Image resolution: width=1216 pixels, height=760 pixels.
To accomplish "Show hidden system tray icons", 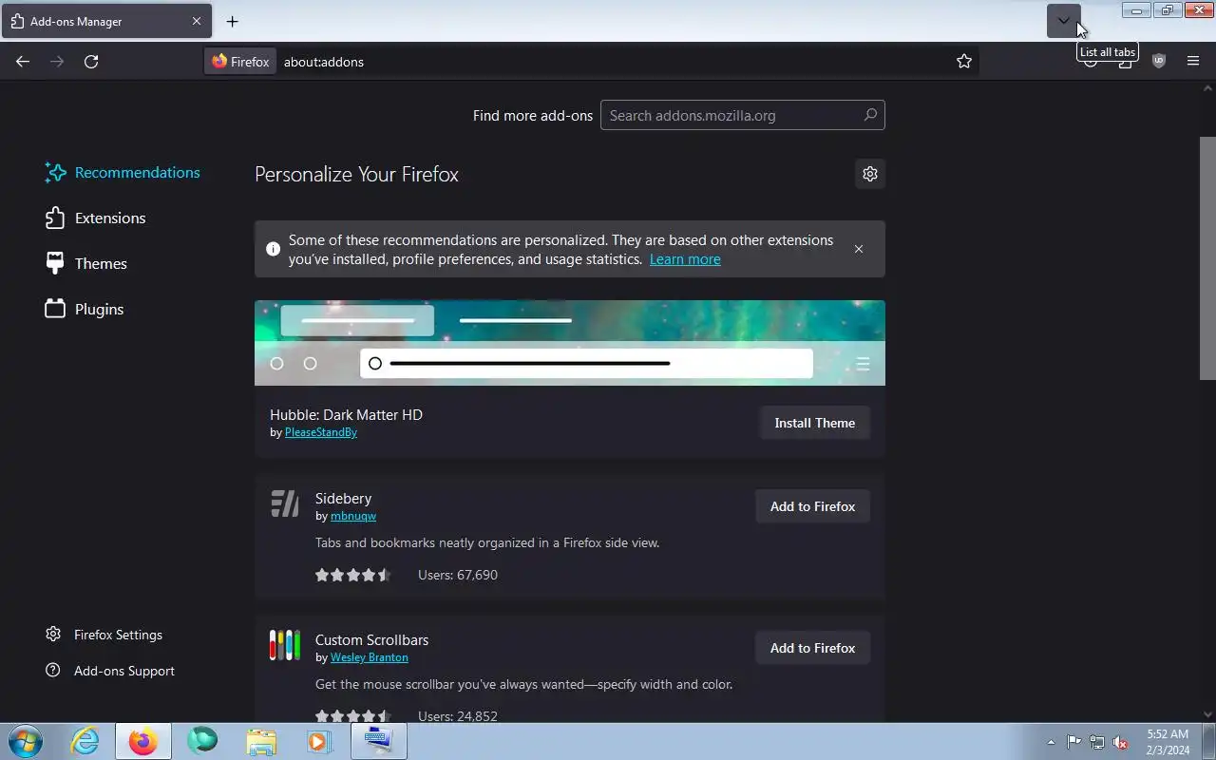I will tap(1051, 742).
